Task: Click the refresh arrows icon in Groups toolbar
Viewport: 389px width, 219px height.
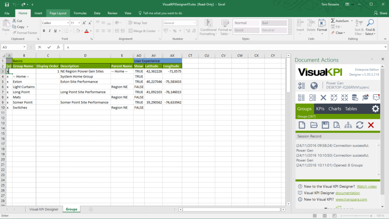Action: [x=360, y=125]
